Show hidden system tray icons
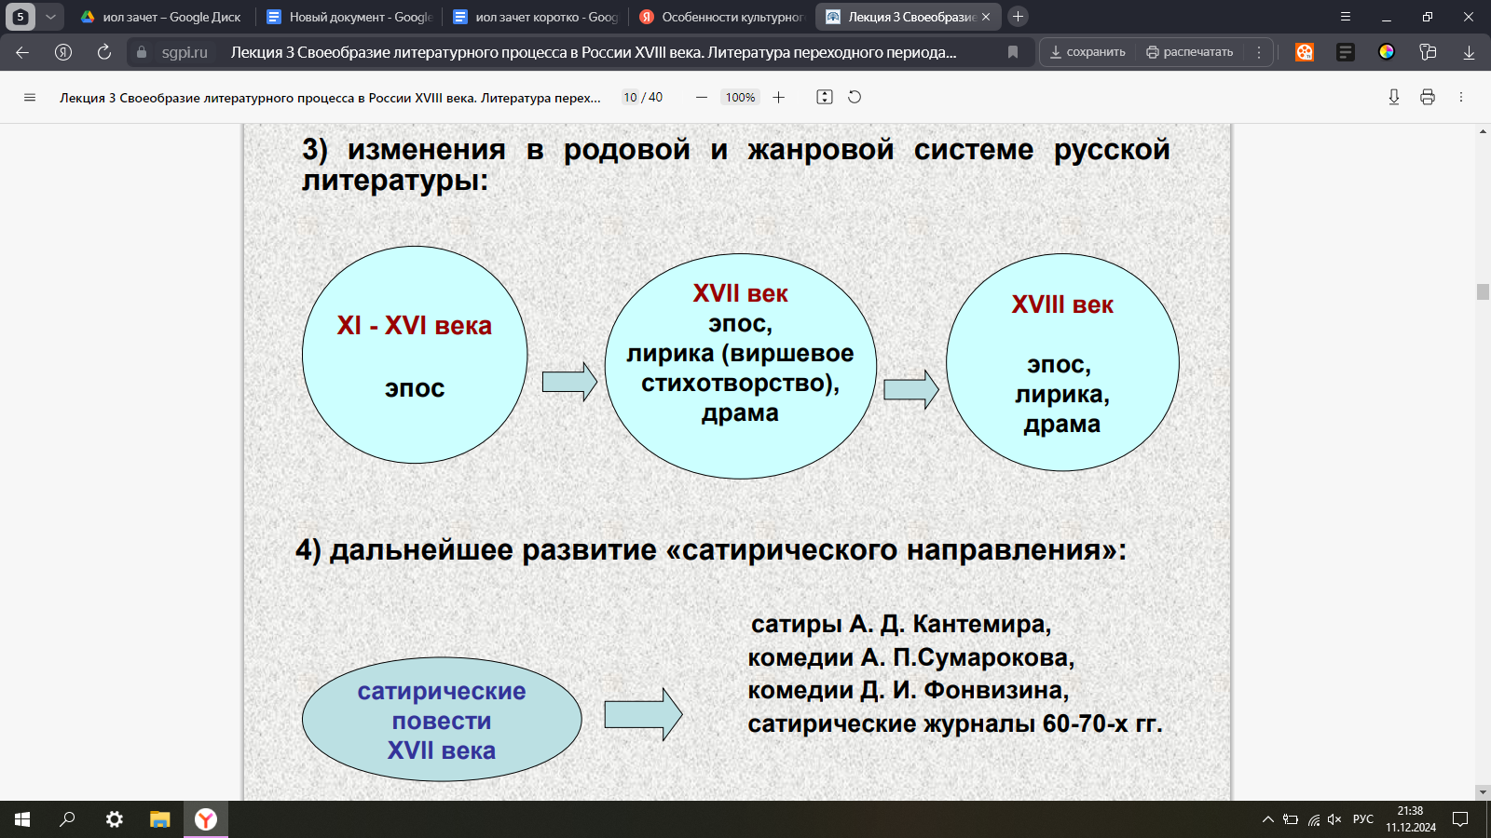 pyautogui.click(x=1267, y=819)
